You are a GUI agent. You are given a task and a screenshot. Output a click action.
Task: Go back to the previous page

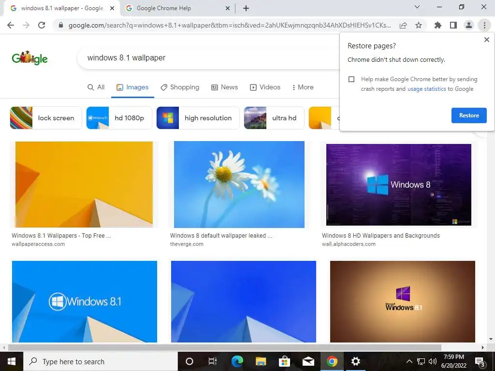coord(11,25)
